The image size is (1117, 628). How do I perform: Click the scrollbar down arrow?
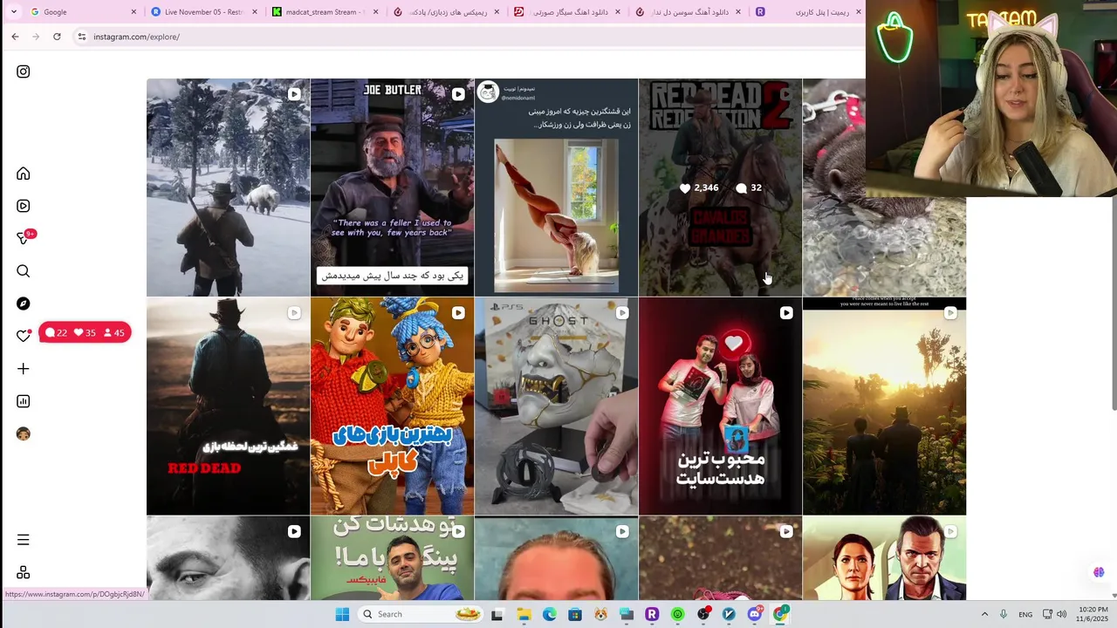[x=1113, y=596]
